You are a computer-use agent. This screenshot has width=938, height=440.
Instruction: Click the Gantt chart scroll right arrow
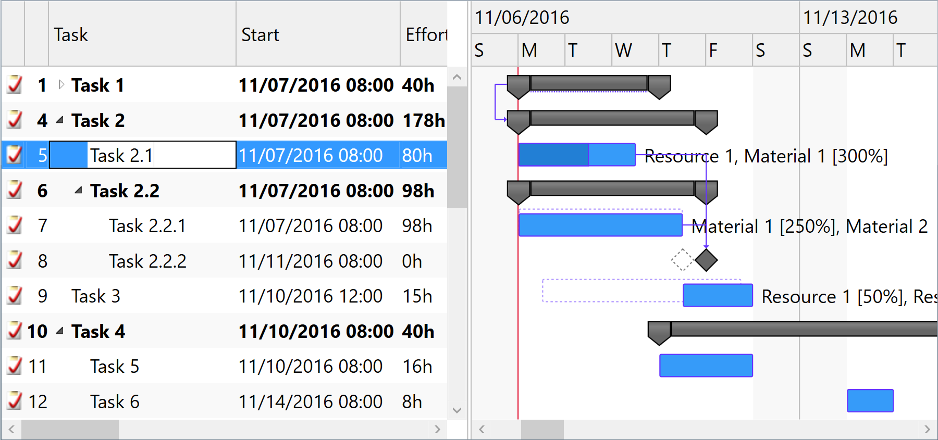pos(927,430)
